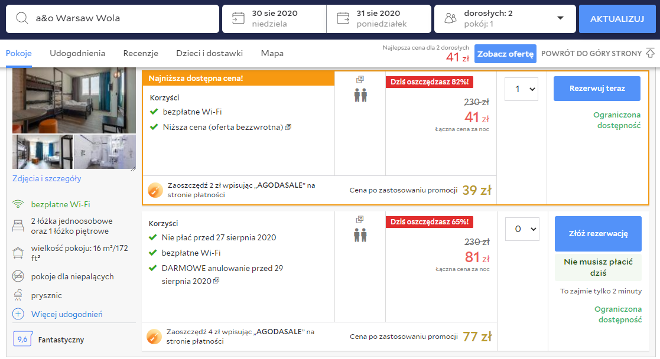This screenshot has height=359, width=660.
Task: Click the Więcej udogodnień link
Action: pos(67,314)
